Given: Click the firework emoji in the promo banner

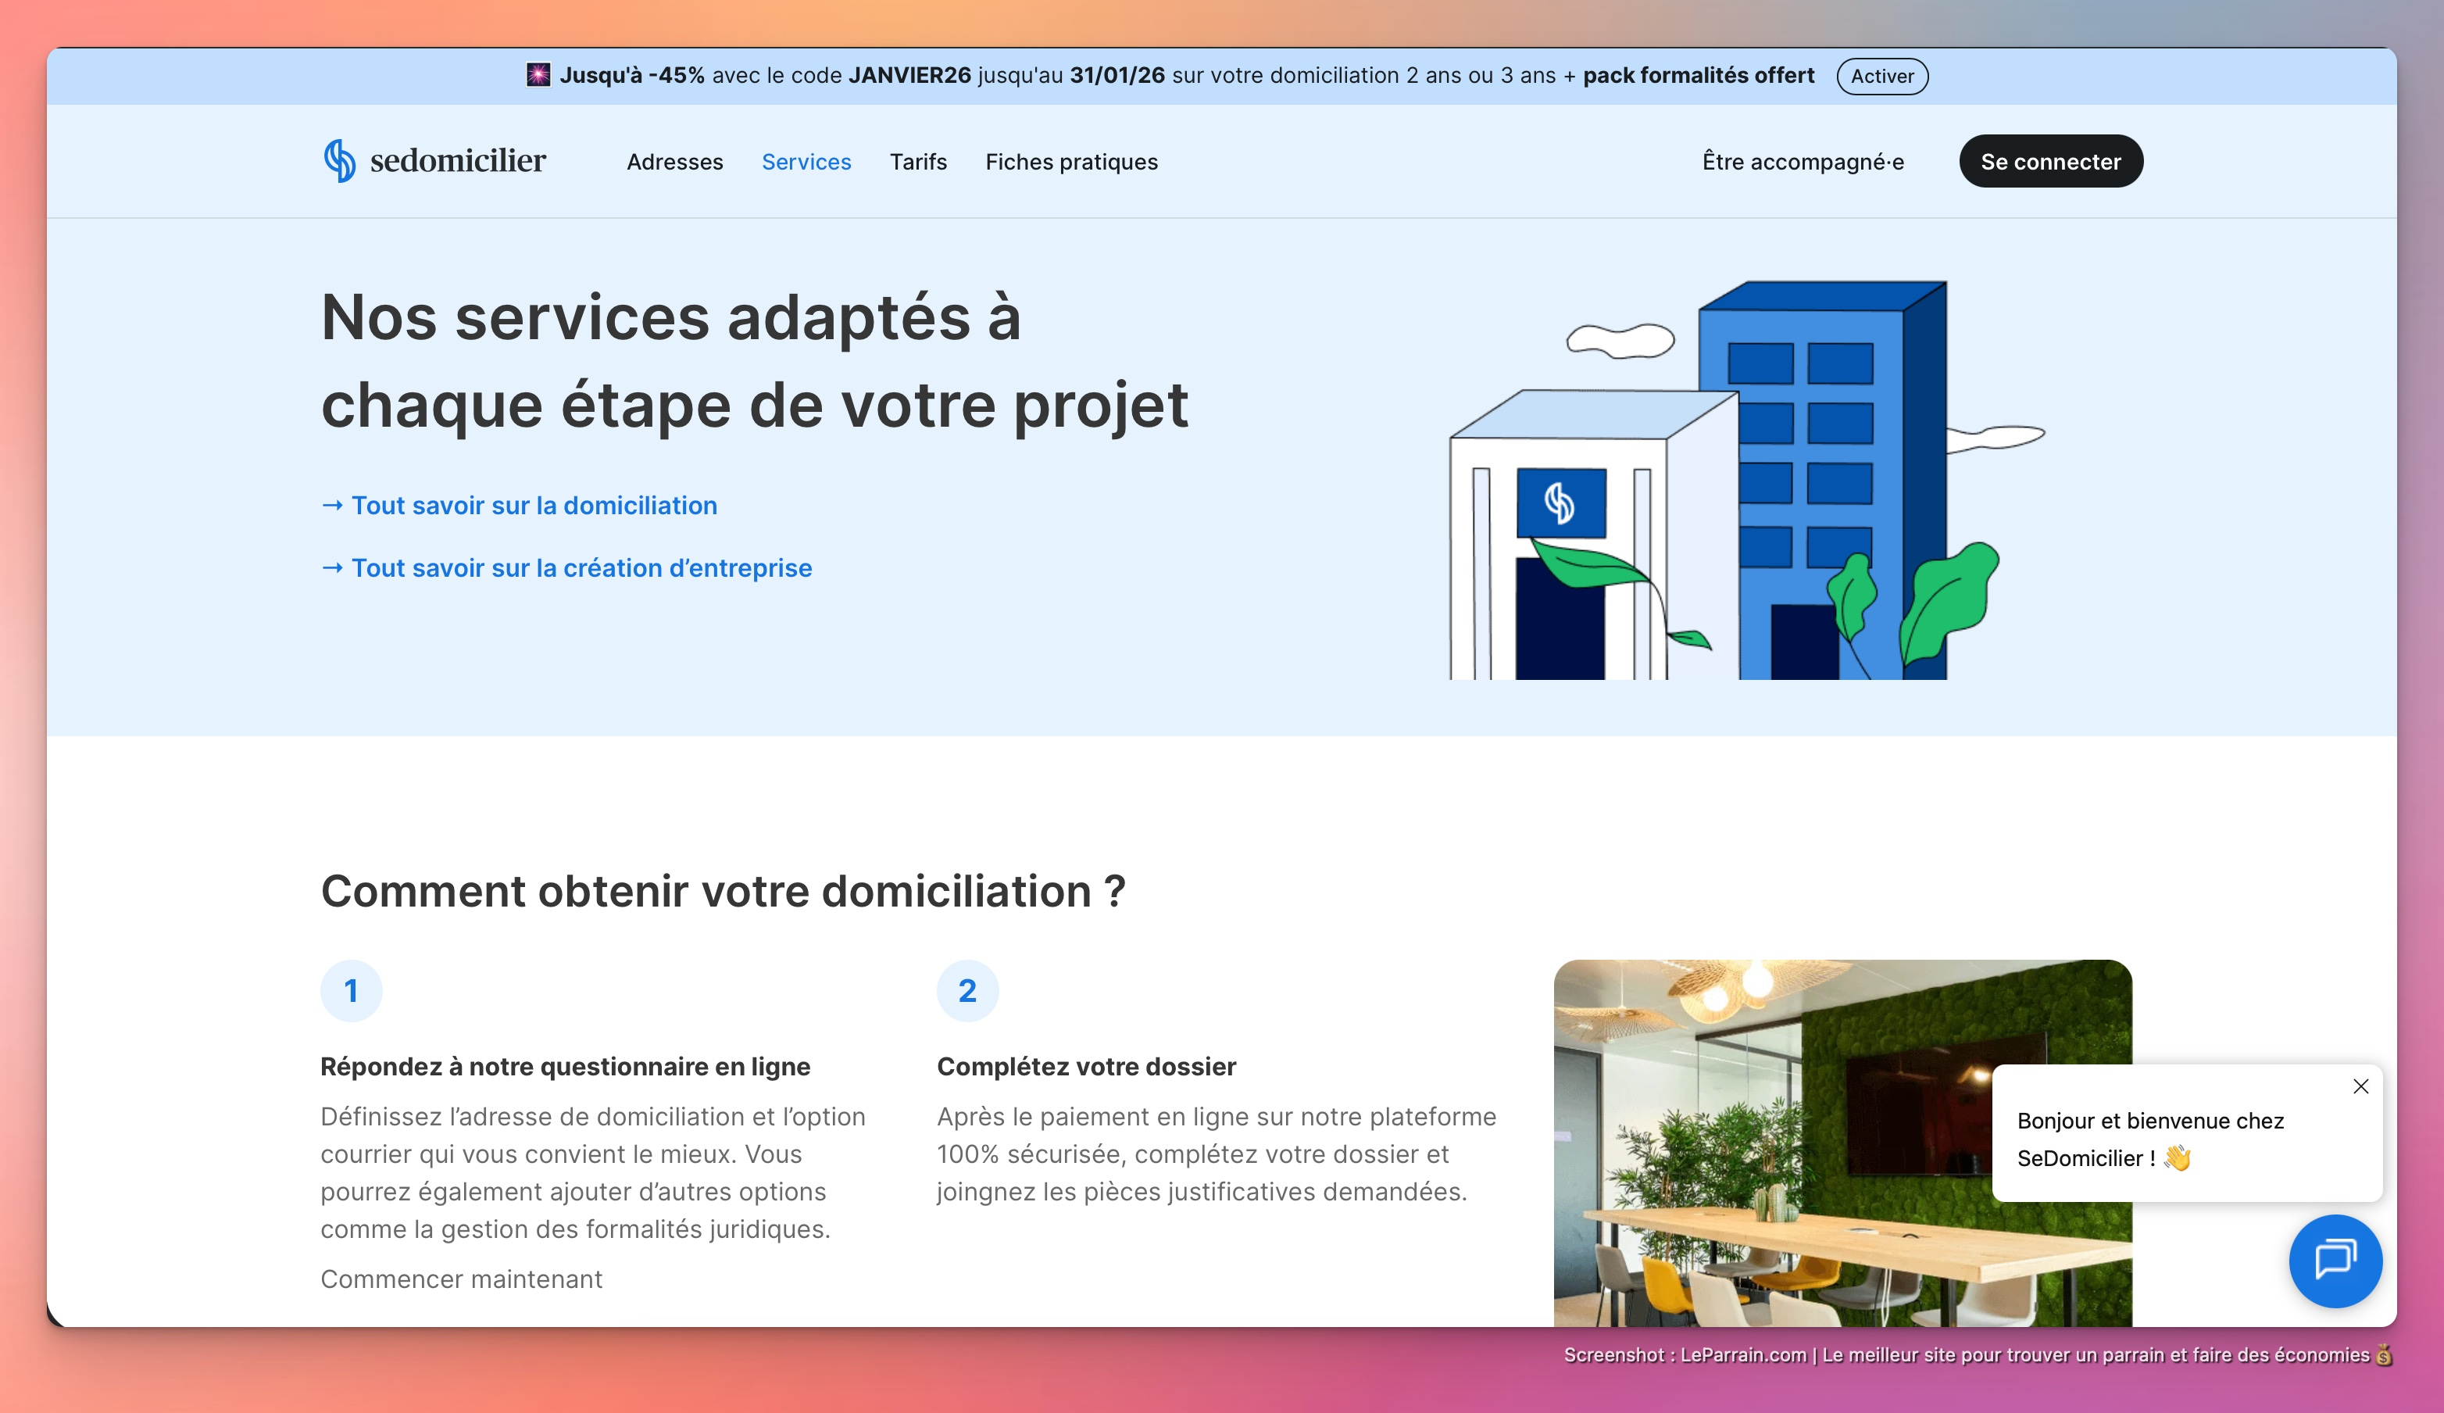Looking at the screenshot, I should point(539,75).
